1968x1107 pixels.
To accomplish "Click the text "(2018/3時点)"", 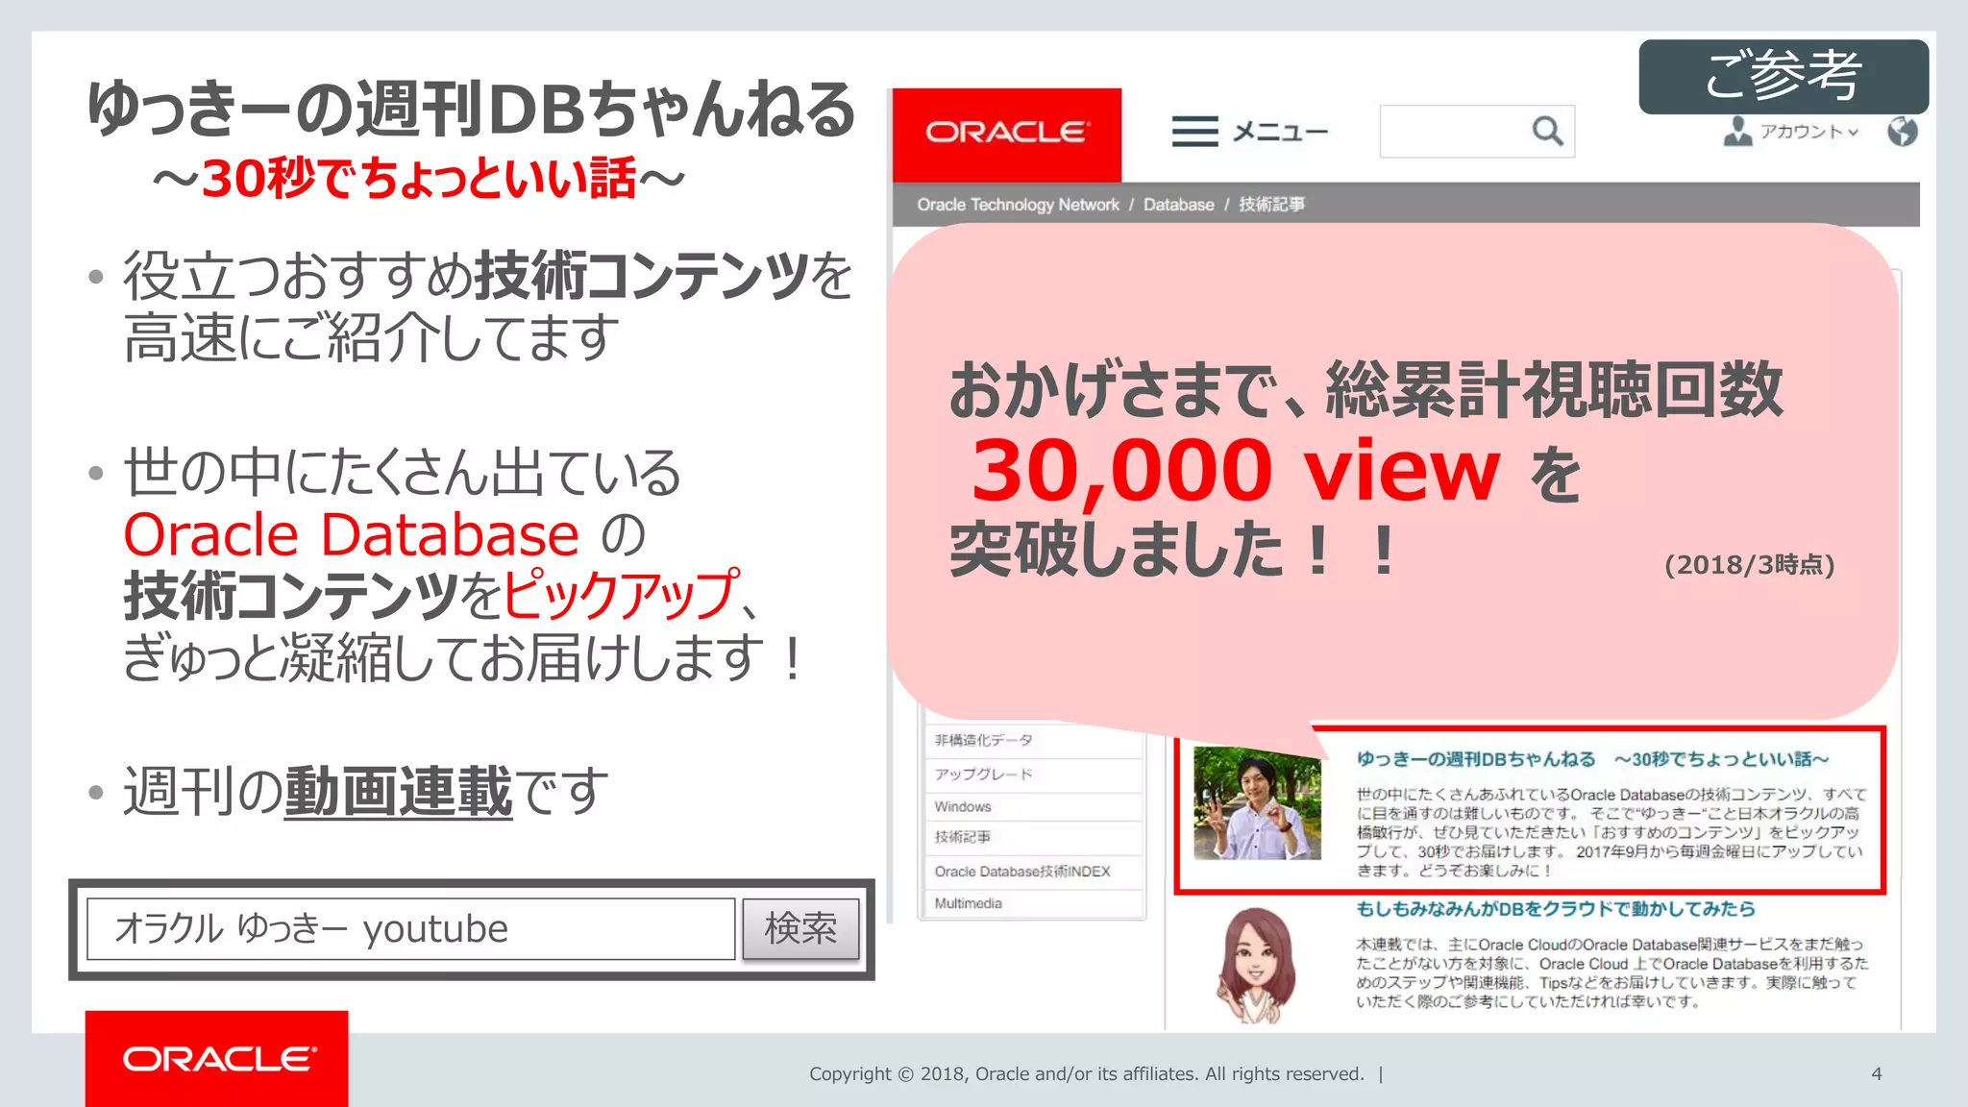I will [x=1749, y=565].
